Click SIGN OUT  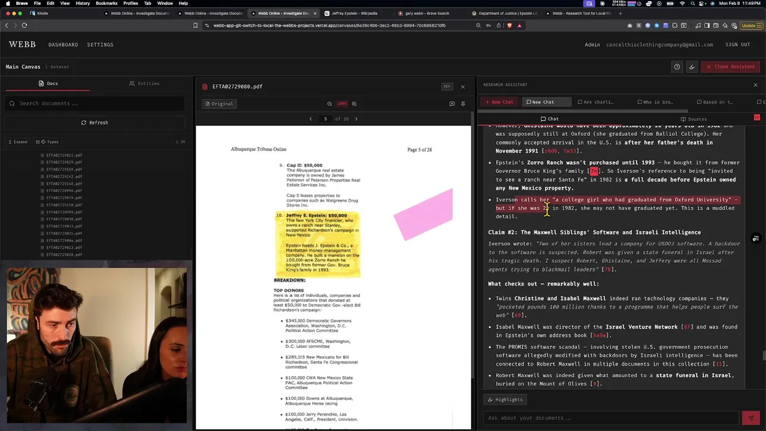[x=737, y=44]
